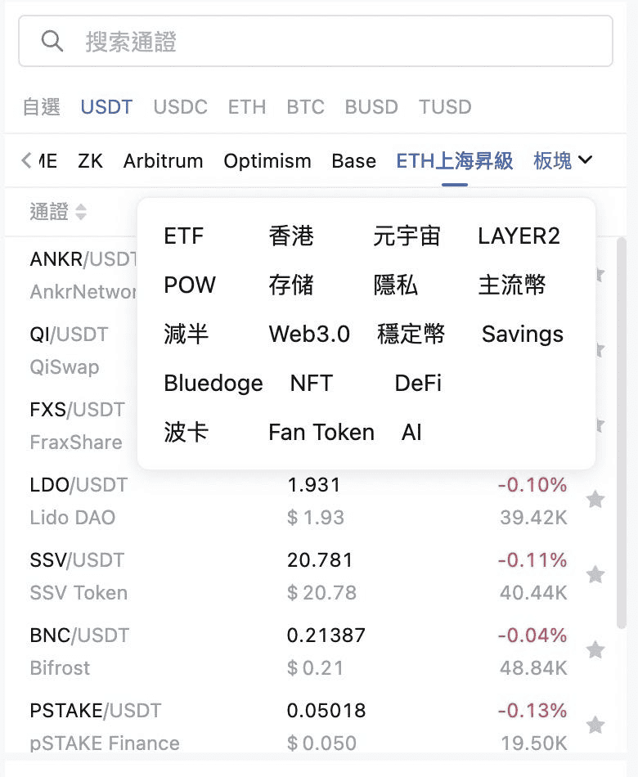Collapse the 板塊 sector dropdown
Viewport: 638px width, 777px height.
(x=563, y=160)
